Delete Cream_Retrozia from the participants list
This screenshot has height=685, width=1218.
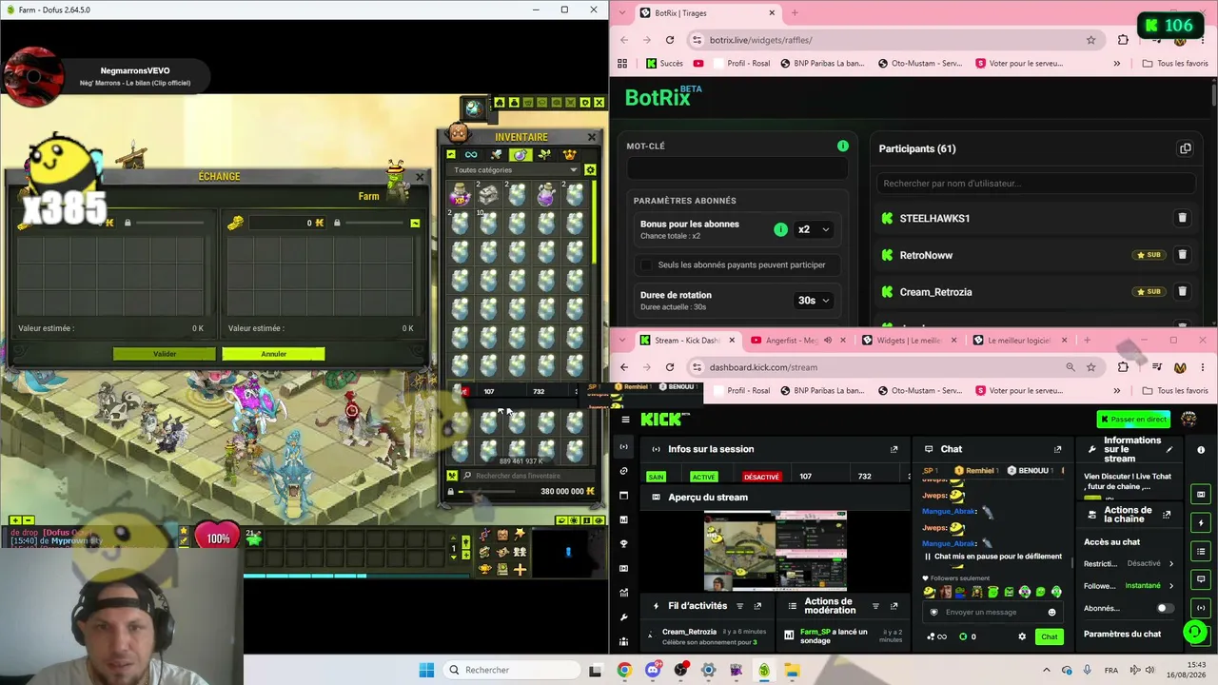tap(1182, 292)
